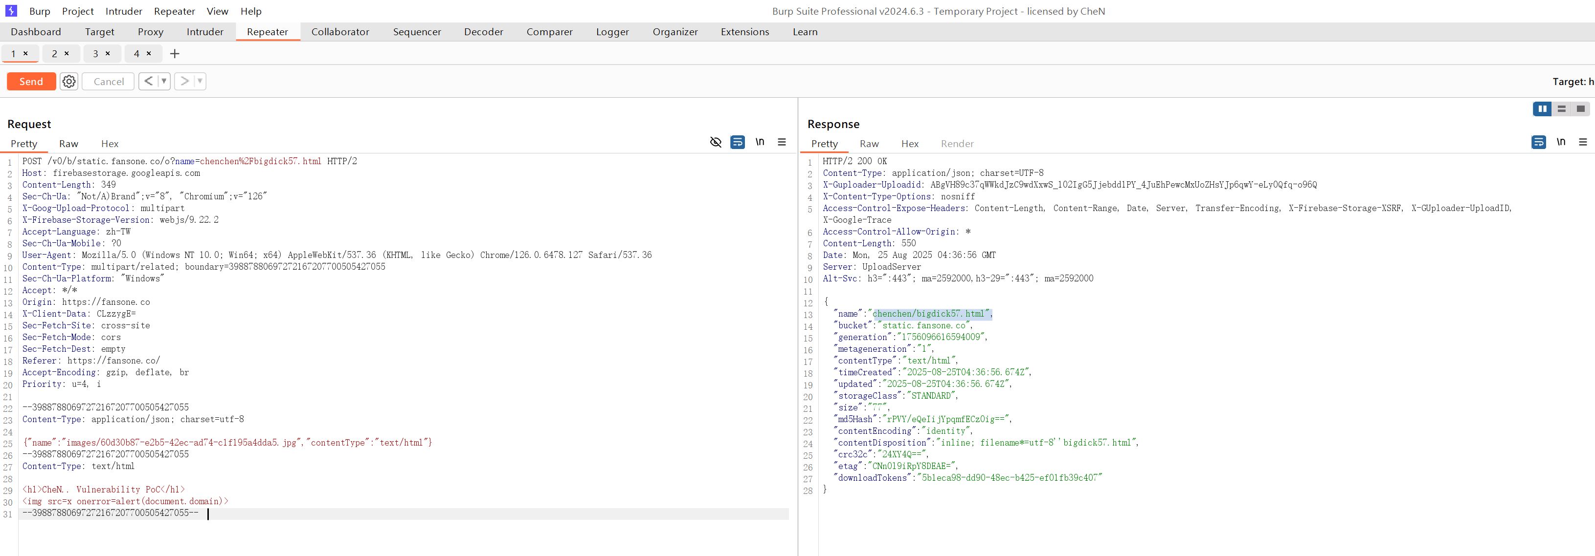Toggle \n newline display in Response panel

(1561, 142)
